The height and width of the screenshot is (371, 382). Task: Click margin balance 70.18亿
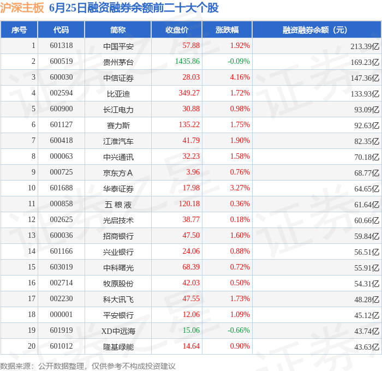click(x=367, y=157)
